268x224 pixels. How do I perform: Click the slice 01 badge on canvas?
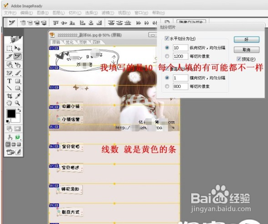[x=54, y=48]
